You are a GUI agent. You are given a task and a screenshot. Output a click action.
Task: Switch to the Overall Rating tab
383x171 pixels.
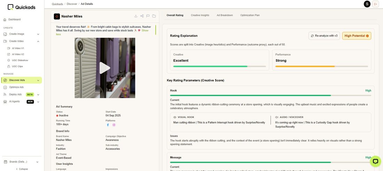tap(175, 15)
